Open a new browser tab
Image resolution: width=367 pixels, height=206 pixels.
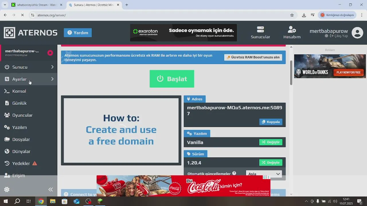coord(127,5)
